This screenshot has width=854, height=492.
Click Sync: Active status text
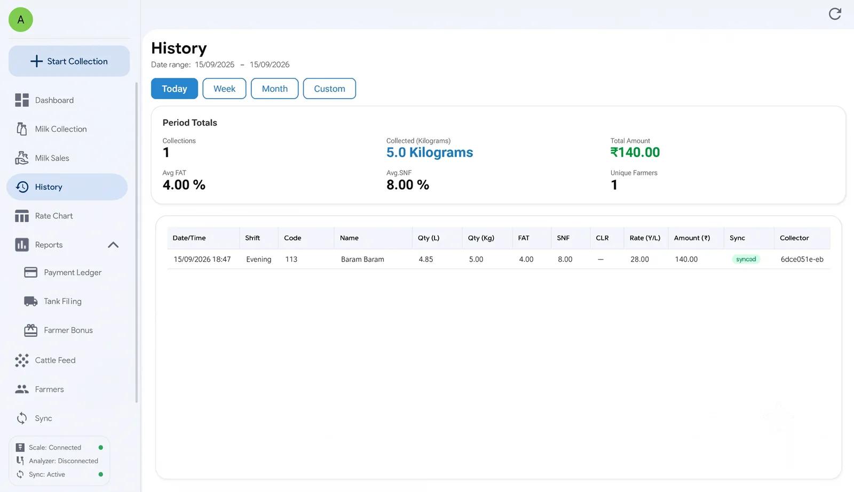tap(47, 474)
